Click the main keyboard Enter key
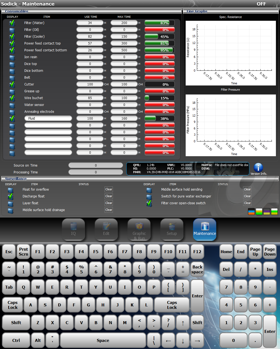 click(197, 296)
